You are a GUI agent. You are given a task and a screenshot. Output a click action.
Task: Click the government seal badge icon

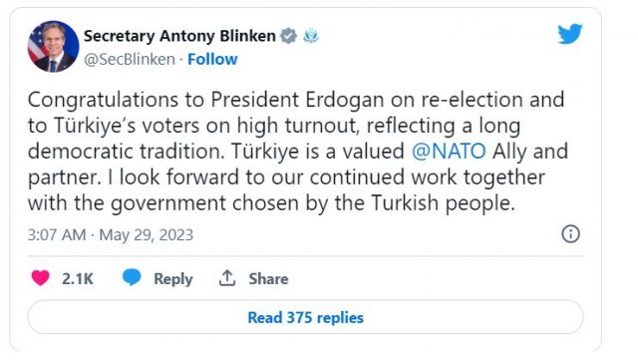(x=311, y=36)
